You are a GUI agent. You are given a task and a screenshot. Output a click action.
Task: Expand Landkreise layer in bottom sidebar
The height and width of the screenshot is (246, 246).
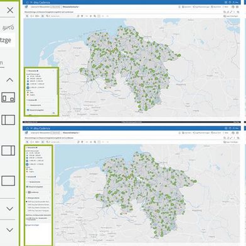click(27, 192)
